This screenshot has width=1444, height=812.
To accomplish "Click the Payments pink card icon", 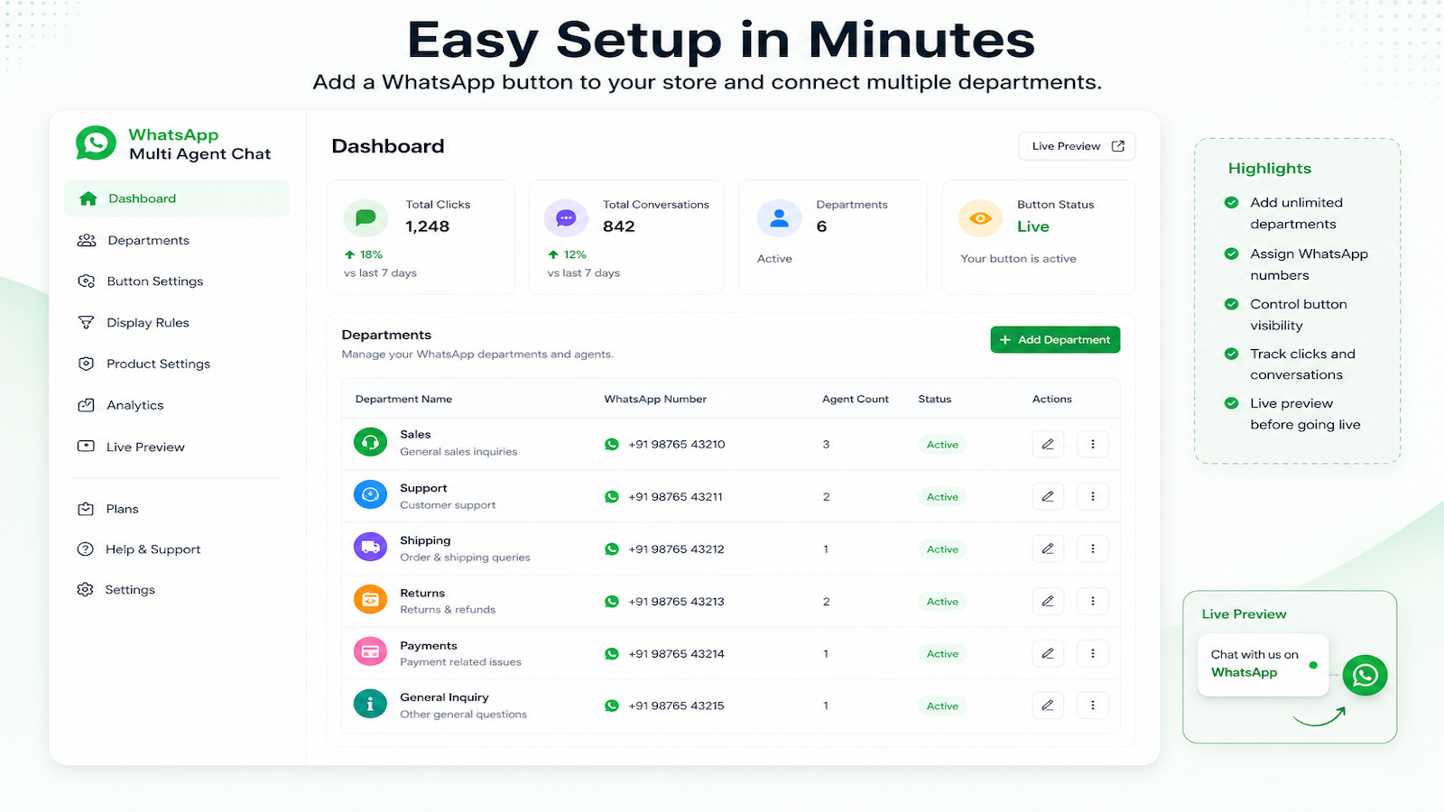I will click(370, 652).
